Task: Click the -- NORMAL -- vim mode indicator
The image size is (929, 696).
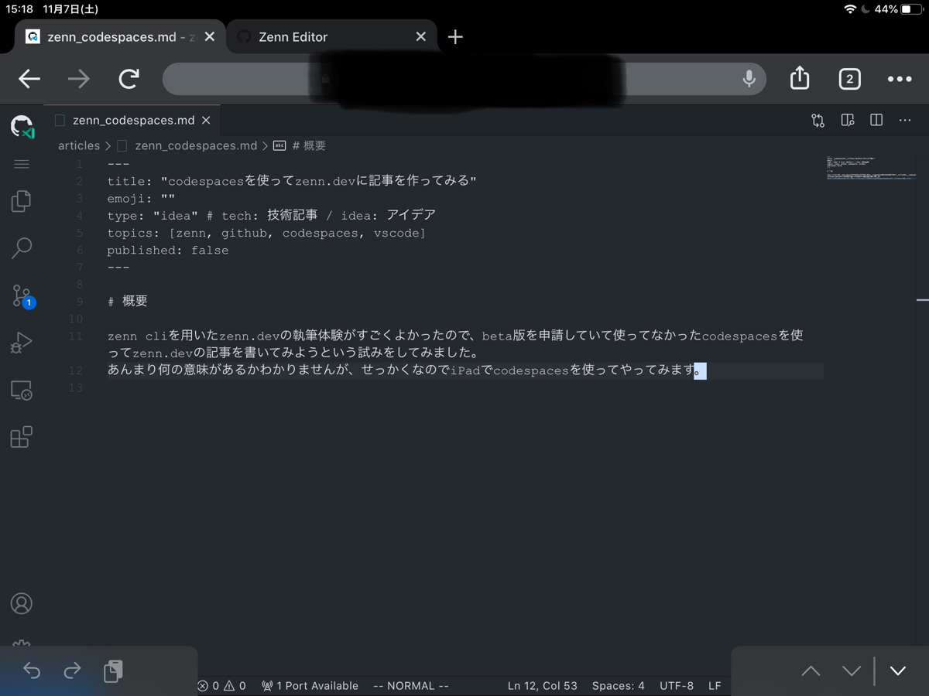Action: pyautogui.click(x=411, y=686)
